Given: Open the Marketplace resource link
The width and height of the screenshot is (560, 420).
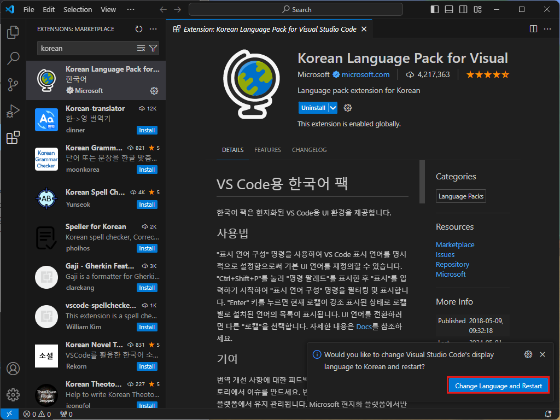Looking at the screenshot, I should [x=455, y=244].
